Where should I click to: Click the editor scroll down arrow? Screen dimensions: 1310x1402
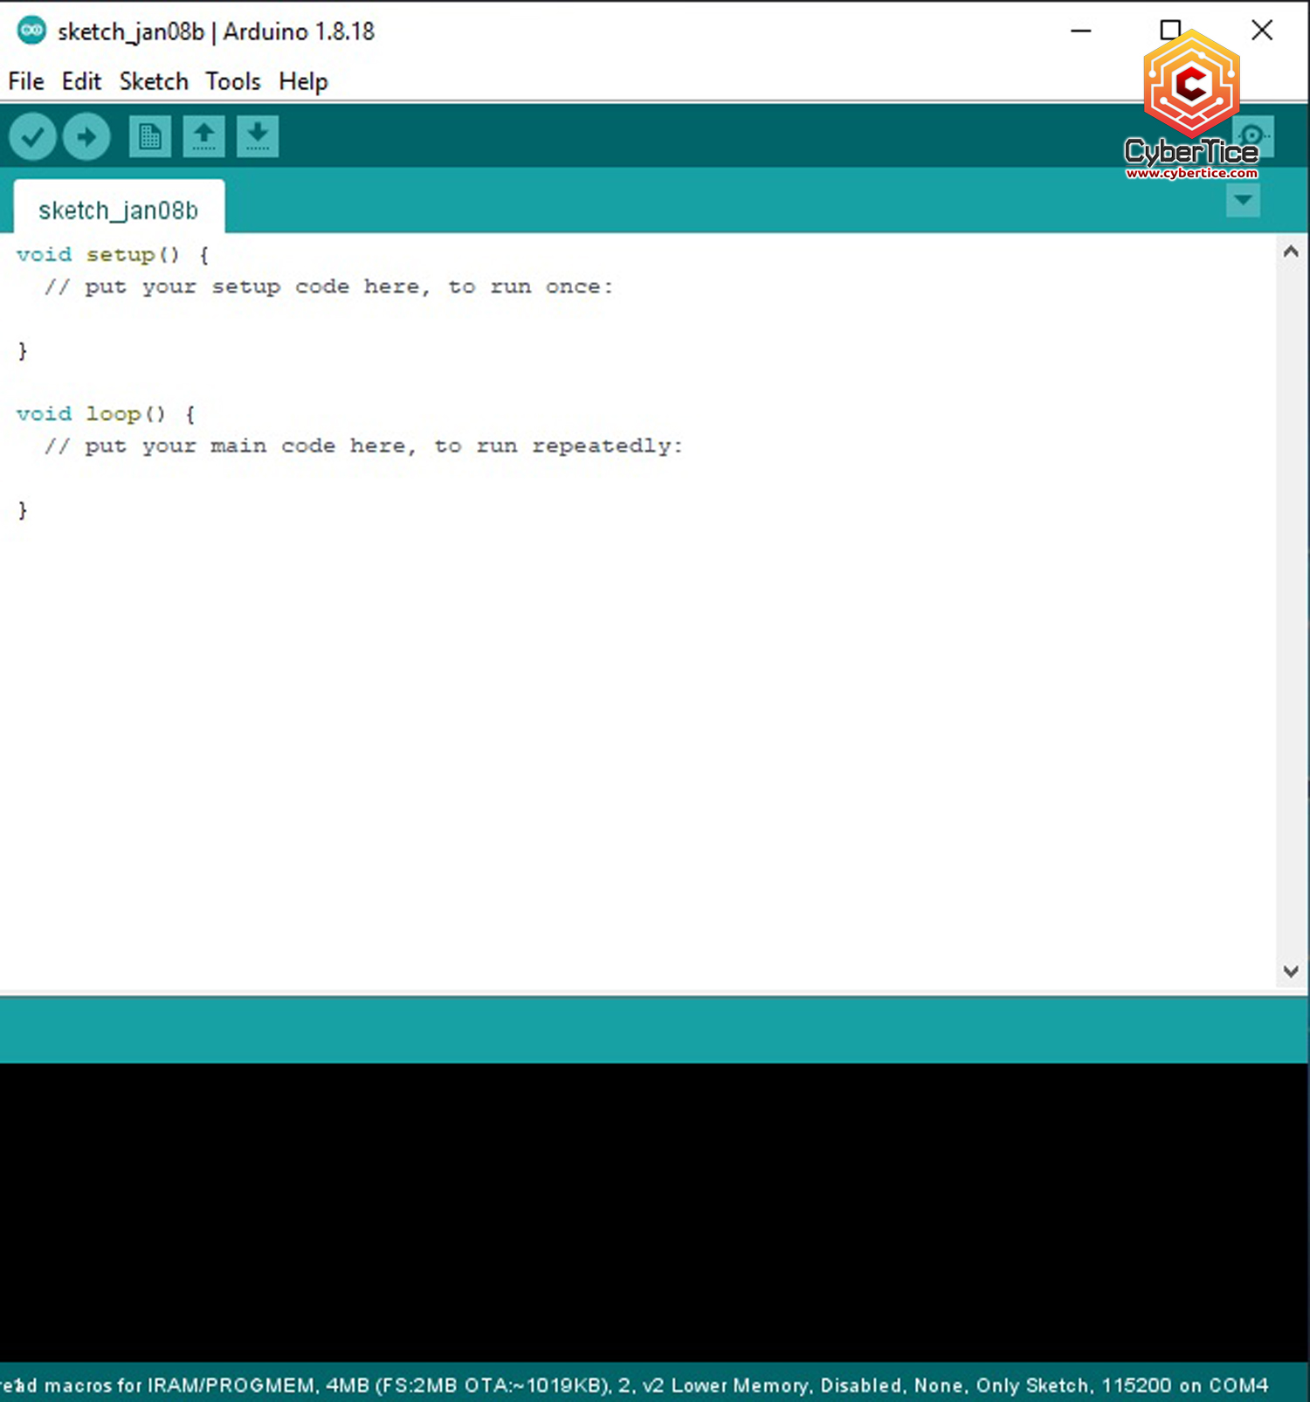(1291, 971)
